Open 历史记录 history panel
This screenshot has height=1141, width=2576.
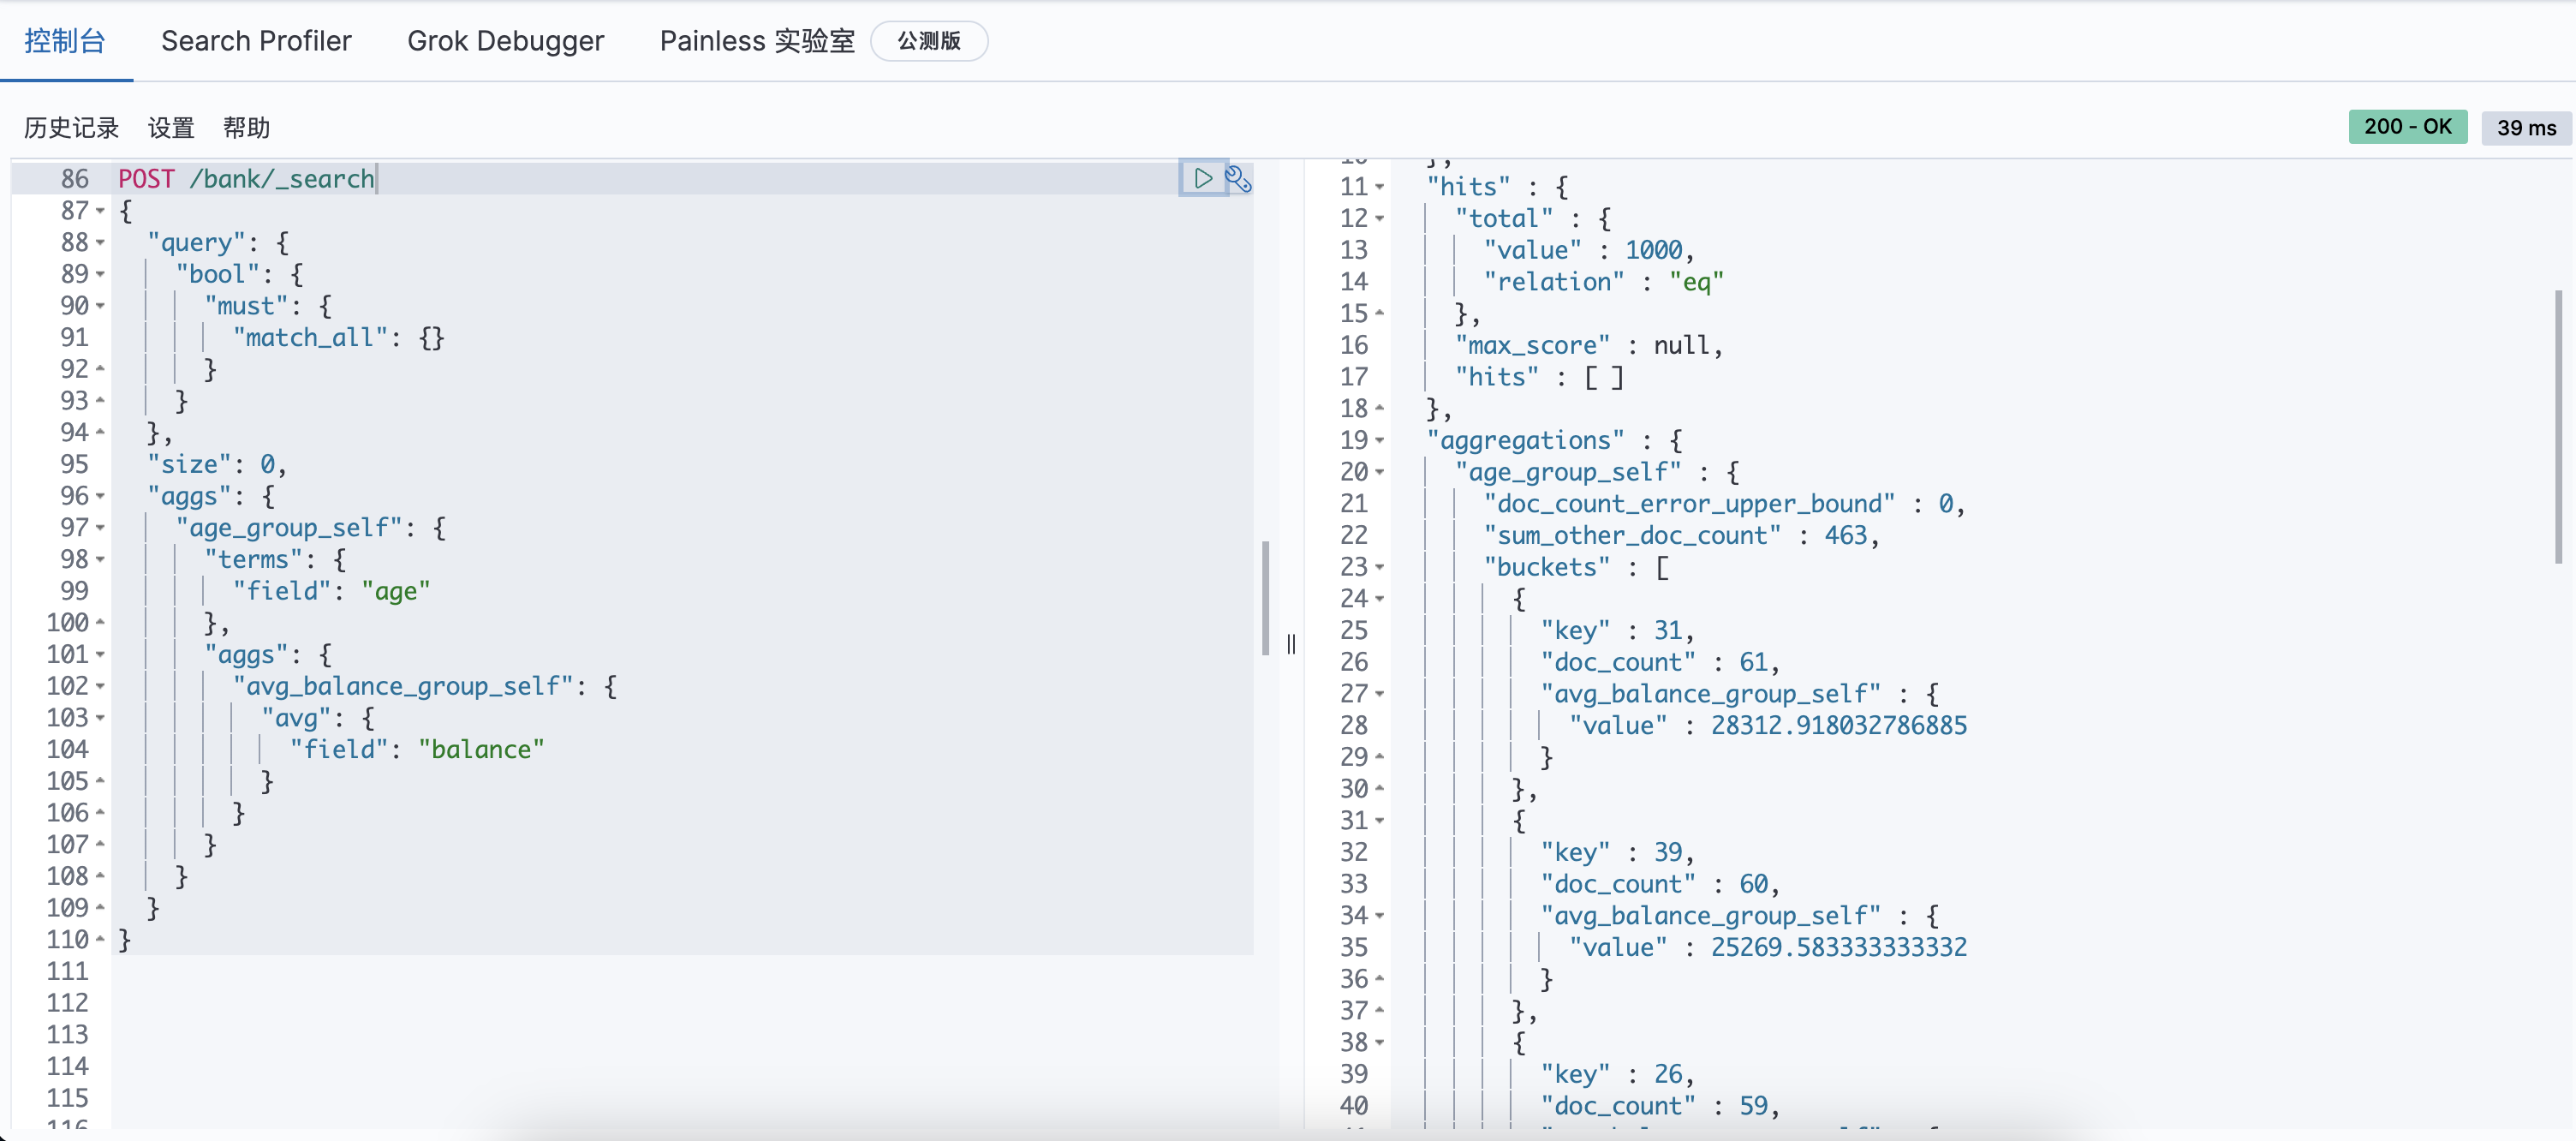(71, 128)
